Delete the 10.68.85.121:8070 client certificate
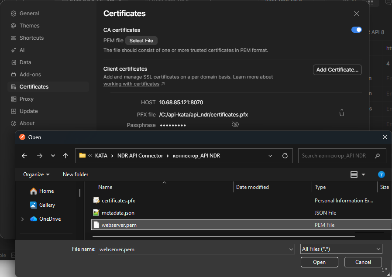Viewport: 392px width, 277px height. (341, 113)
